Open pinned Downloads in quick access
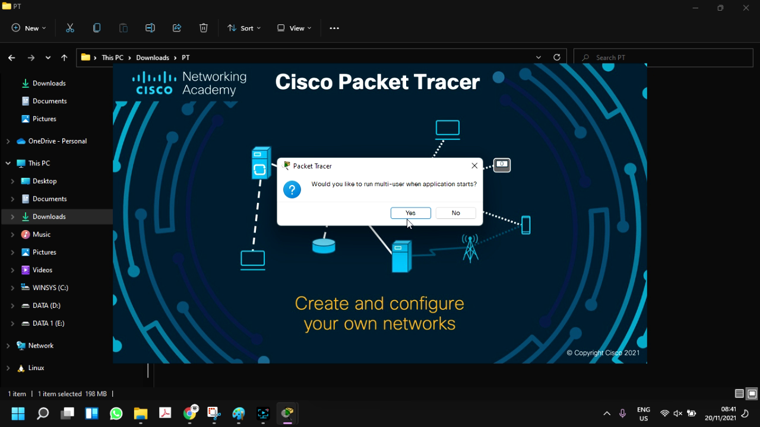 pos(49,83)
